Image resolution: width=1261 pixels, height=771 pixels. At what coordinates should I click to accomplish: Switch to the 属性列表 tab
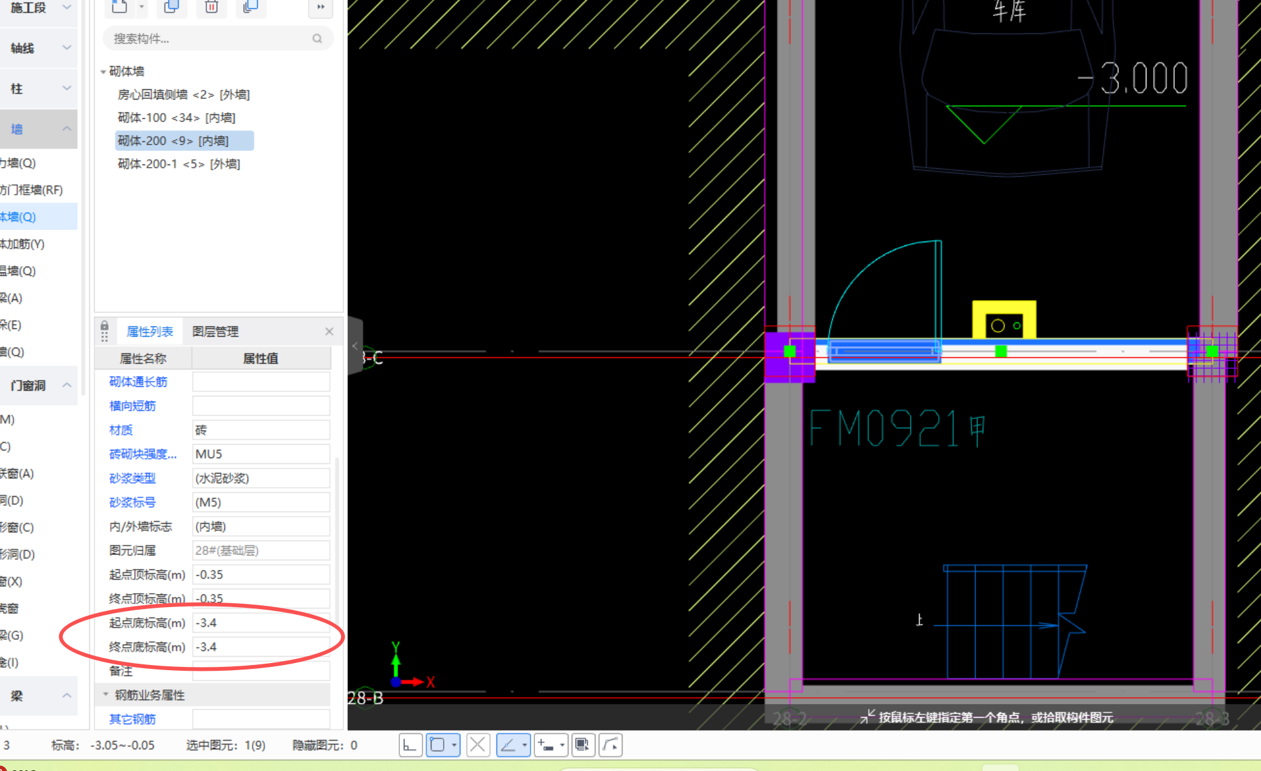[149, 332]
